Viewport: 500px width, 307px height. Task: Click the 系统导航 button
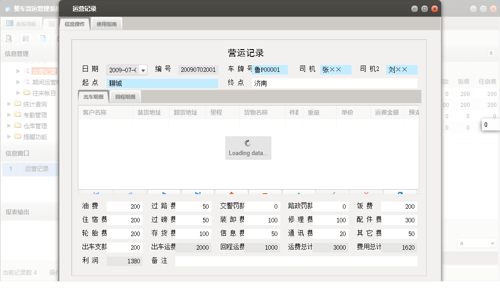point(22,23)
